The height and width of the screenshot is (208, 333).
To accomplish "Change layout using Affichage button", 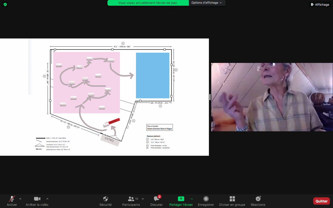I will click(x=320, y=4).
